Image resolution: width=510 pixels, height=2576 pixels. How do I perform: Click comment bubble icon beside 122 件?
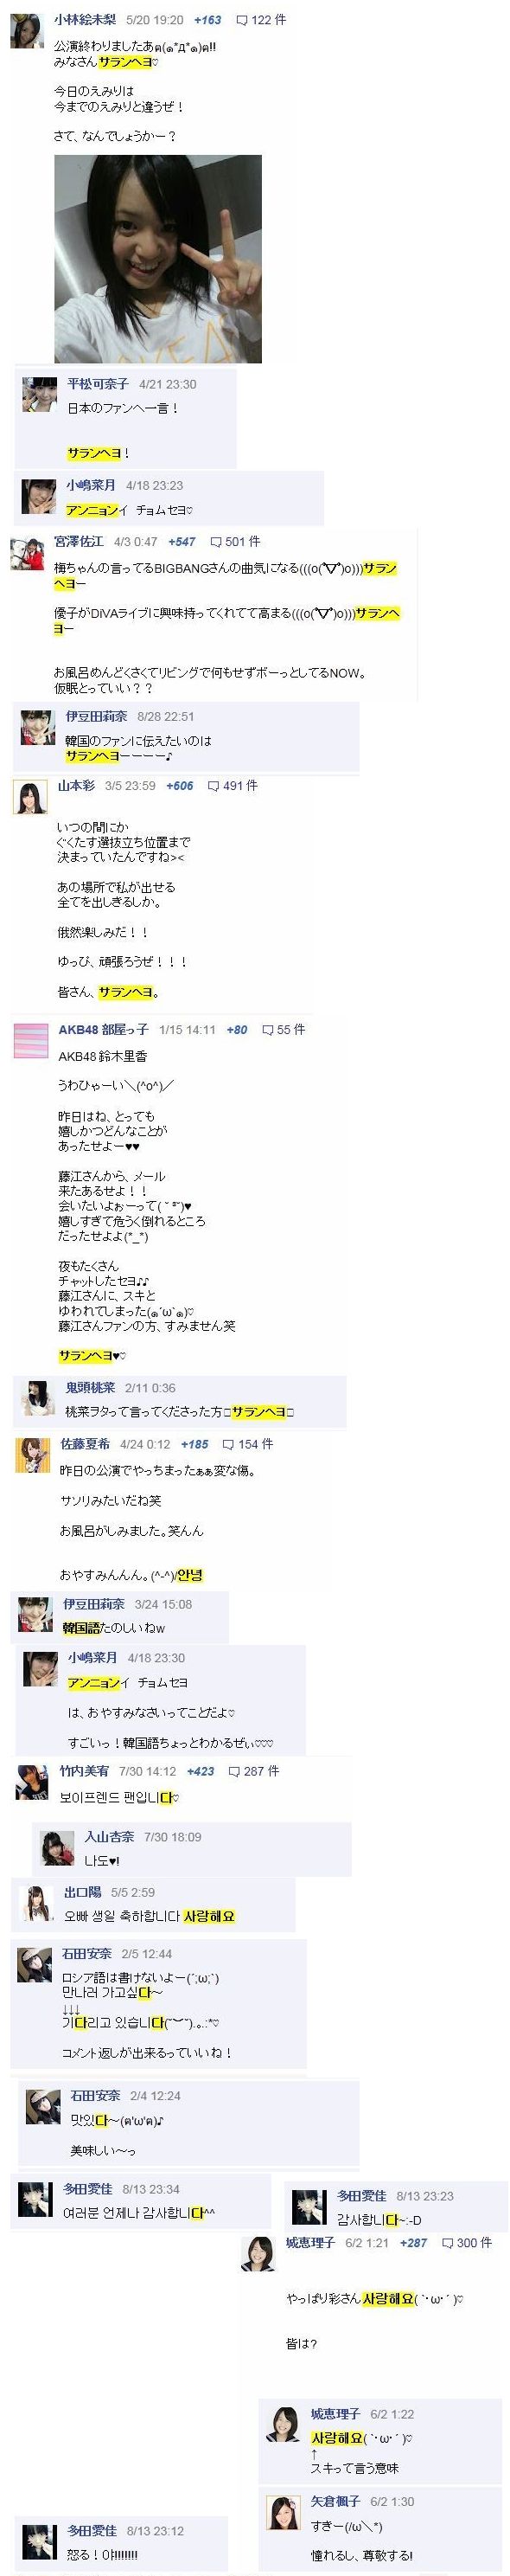(241, 20)
